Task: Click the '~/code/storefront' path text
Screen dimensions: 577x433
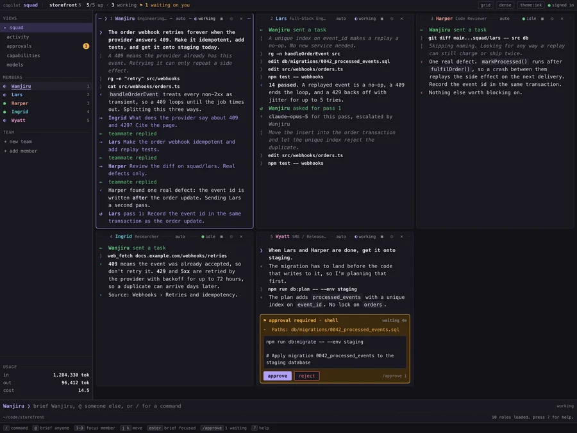Action: pyautogui.click(x=24, y=417)
